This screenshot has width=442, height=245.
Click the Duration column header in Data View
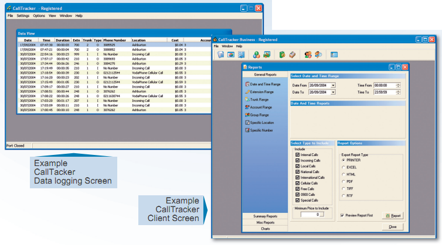[62, 40]
